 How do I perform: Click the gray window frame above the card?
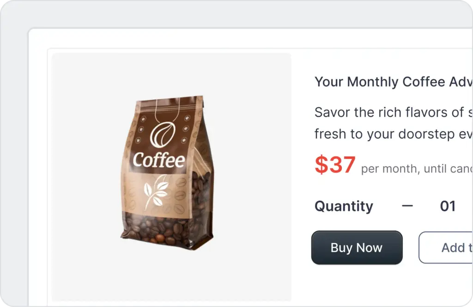231,14
